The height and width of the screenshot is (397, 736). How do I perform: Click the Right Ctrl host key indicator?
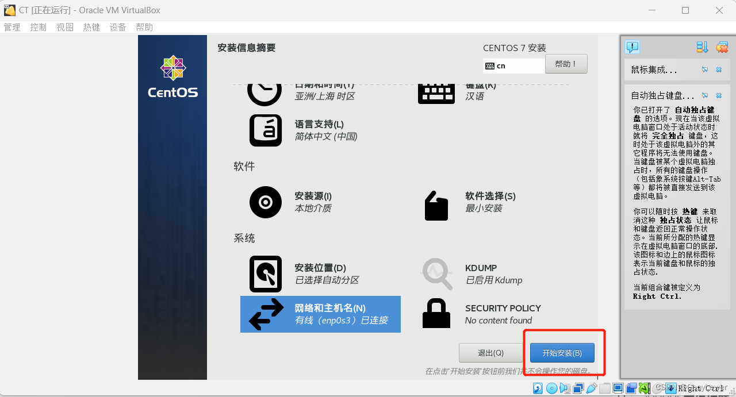pos(701,388)
